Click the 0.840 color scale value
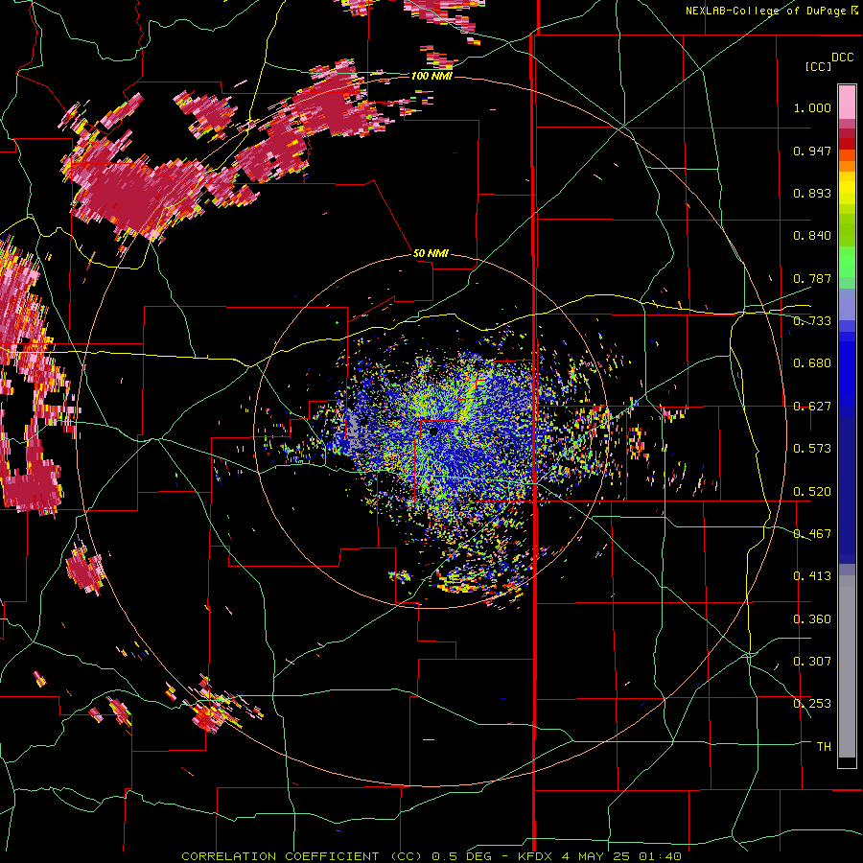 point(812,236)
